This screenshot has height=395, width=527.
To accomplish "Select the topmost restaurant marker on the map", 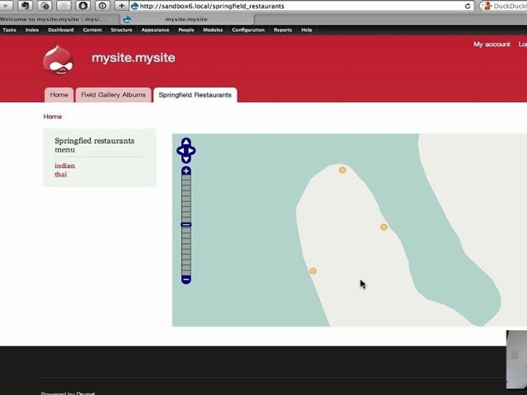I will [342, 170].
